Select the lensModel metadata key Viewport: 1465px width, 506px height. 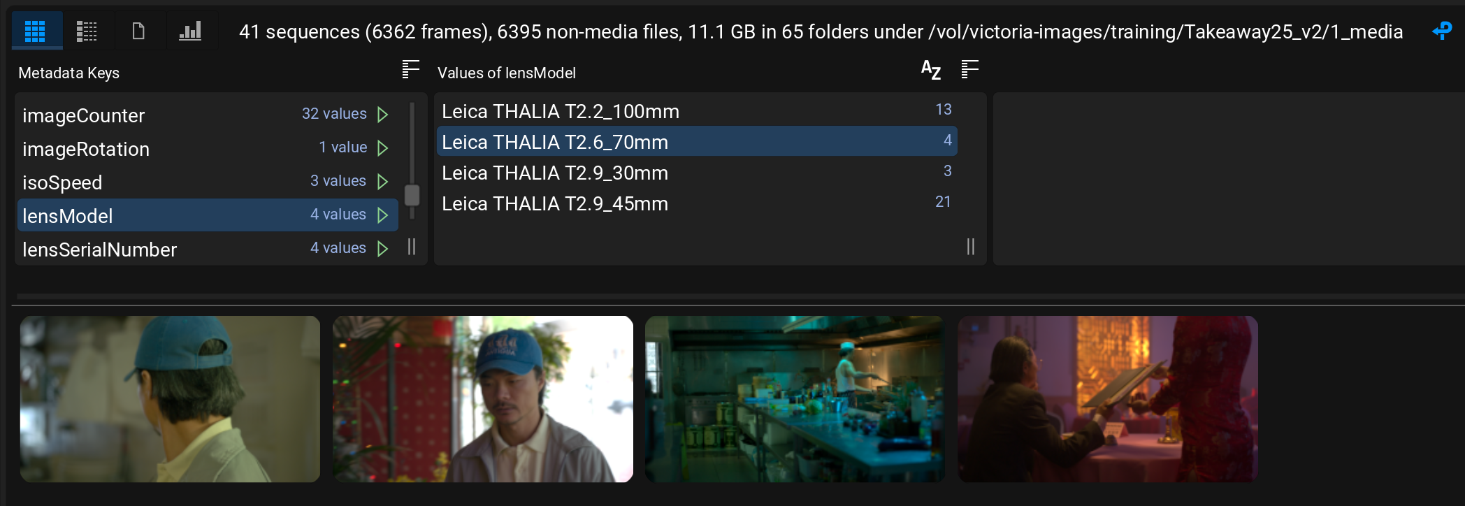pyautogui.click(x=68, y=216)
